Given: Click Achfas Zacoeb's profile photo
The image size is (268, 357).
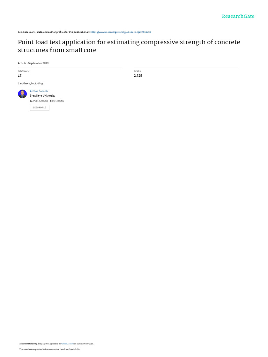Looking at the screenshot, I should pos(22,94).
